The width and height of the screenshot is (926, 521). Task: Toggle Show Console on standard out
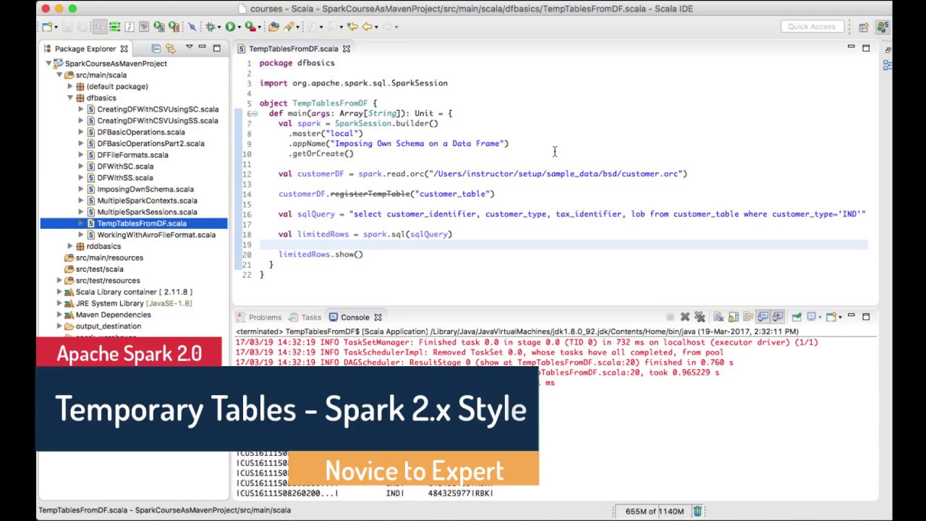(x=762, y=317)
